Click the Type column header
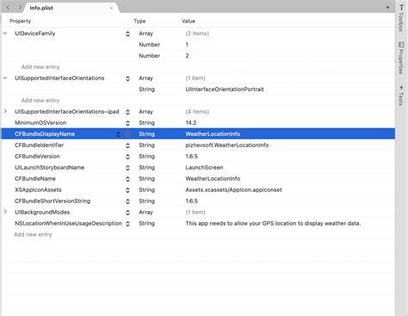Screen dimensions: 408x316 tap(139, 21)
